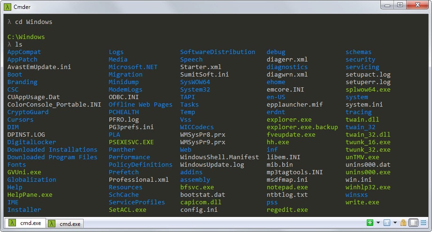Click the System32 folder name in listing
This screenshot has height=232, width=432.
(195, 89)
